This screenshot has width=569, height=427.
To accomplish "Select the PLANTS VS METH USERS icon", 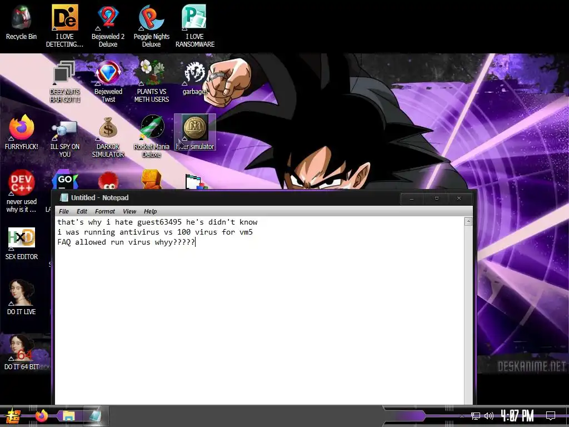I will pos(152,81).
